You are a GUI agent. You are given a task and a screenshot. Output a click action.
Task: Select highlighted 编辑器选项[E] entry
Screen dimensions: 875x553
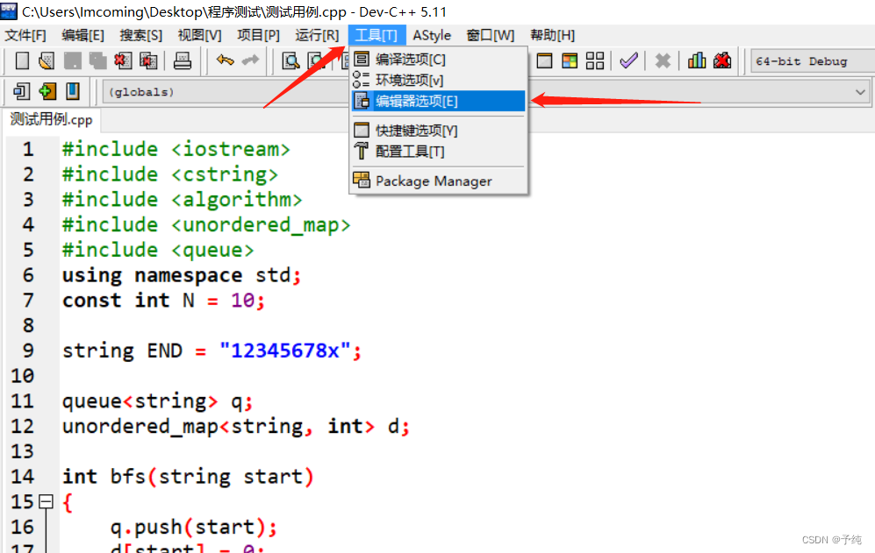(439, 101)
